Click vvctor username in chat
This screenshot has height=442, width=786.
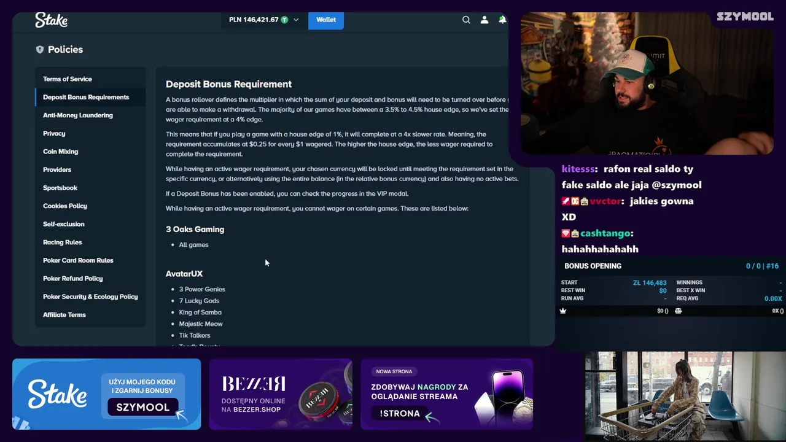click(607, 201)
